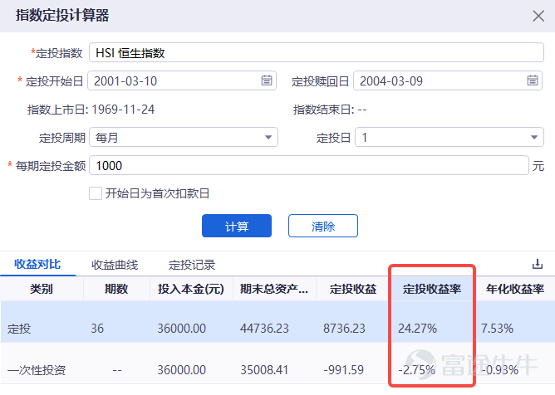Expand the 定投周期 dropdown showing 每月

pyautogui.click(x=184, y=137)
